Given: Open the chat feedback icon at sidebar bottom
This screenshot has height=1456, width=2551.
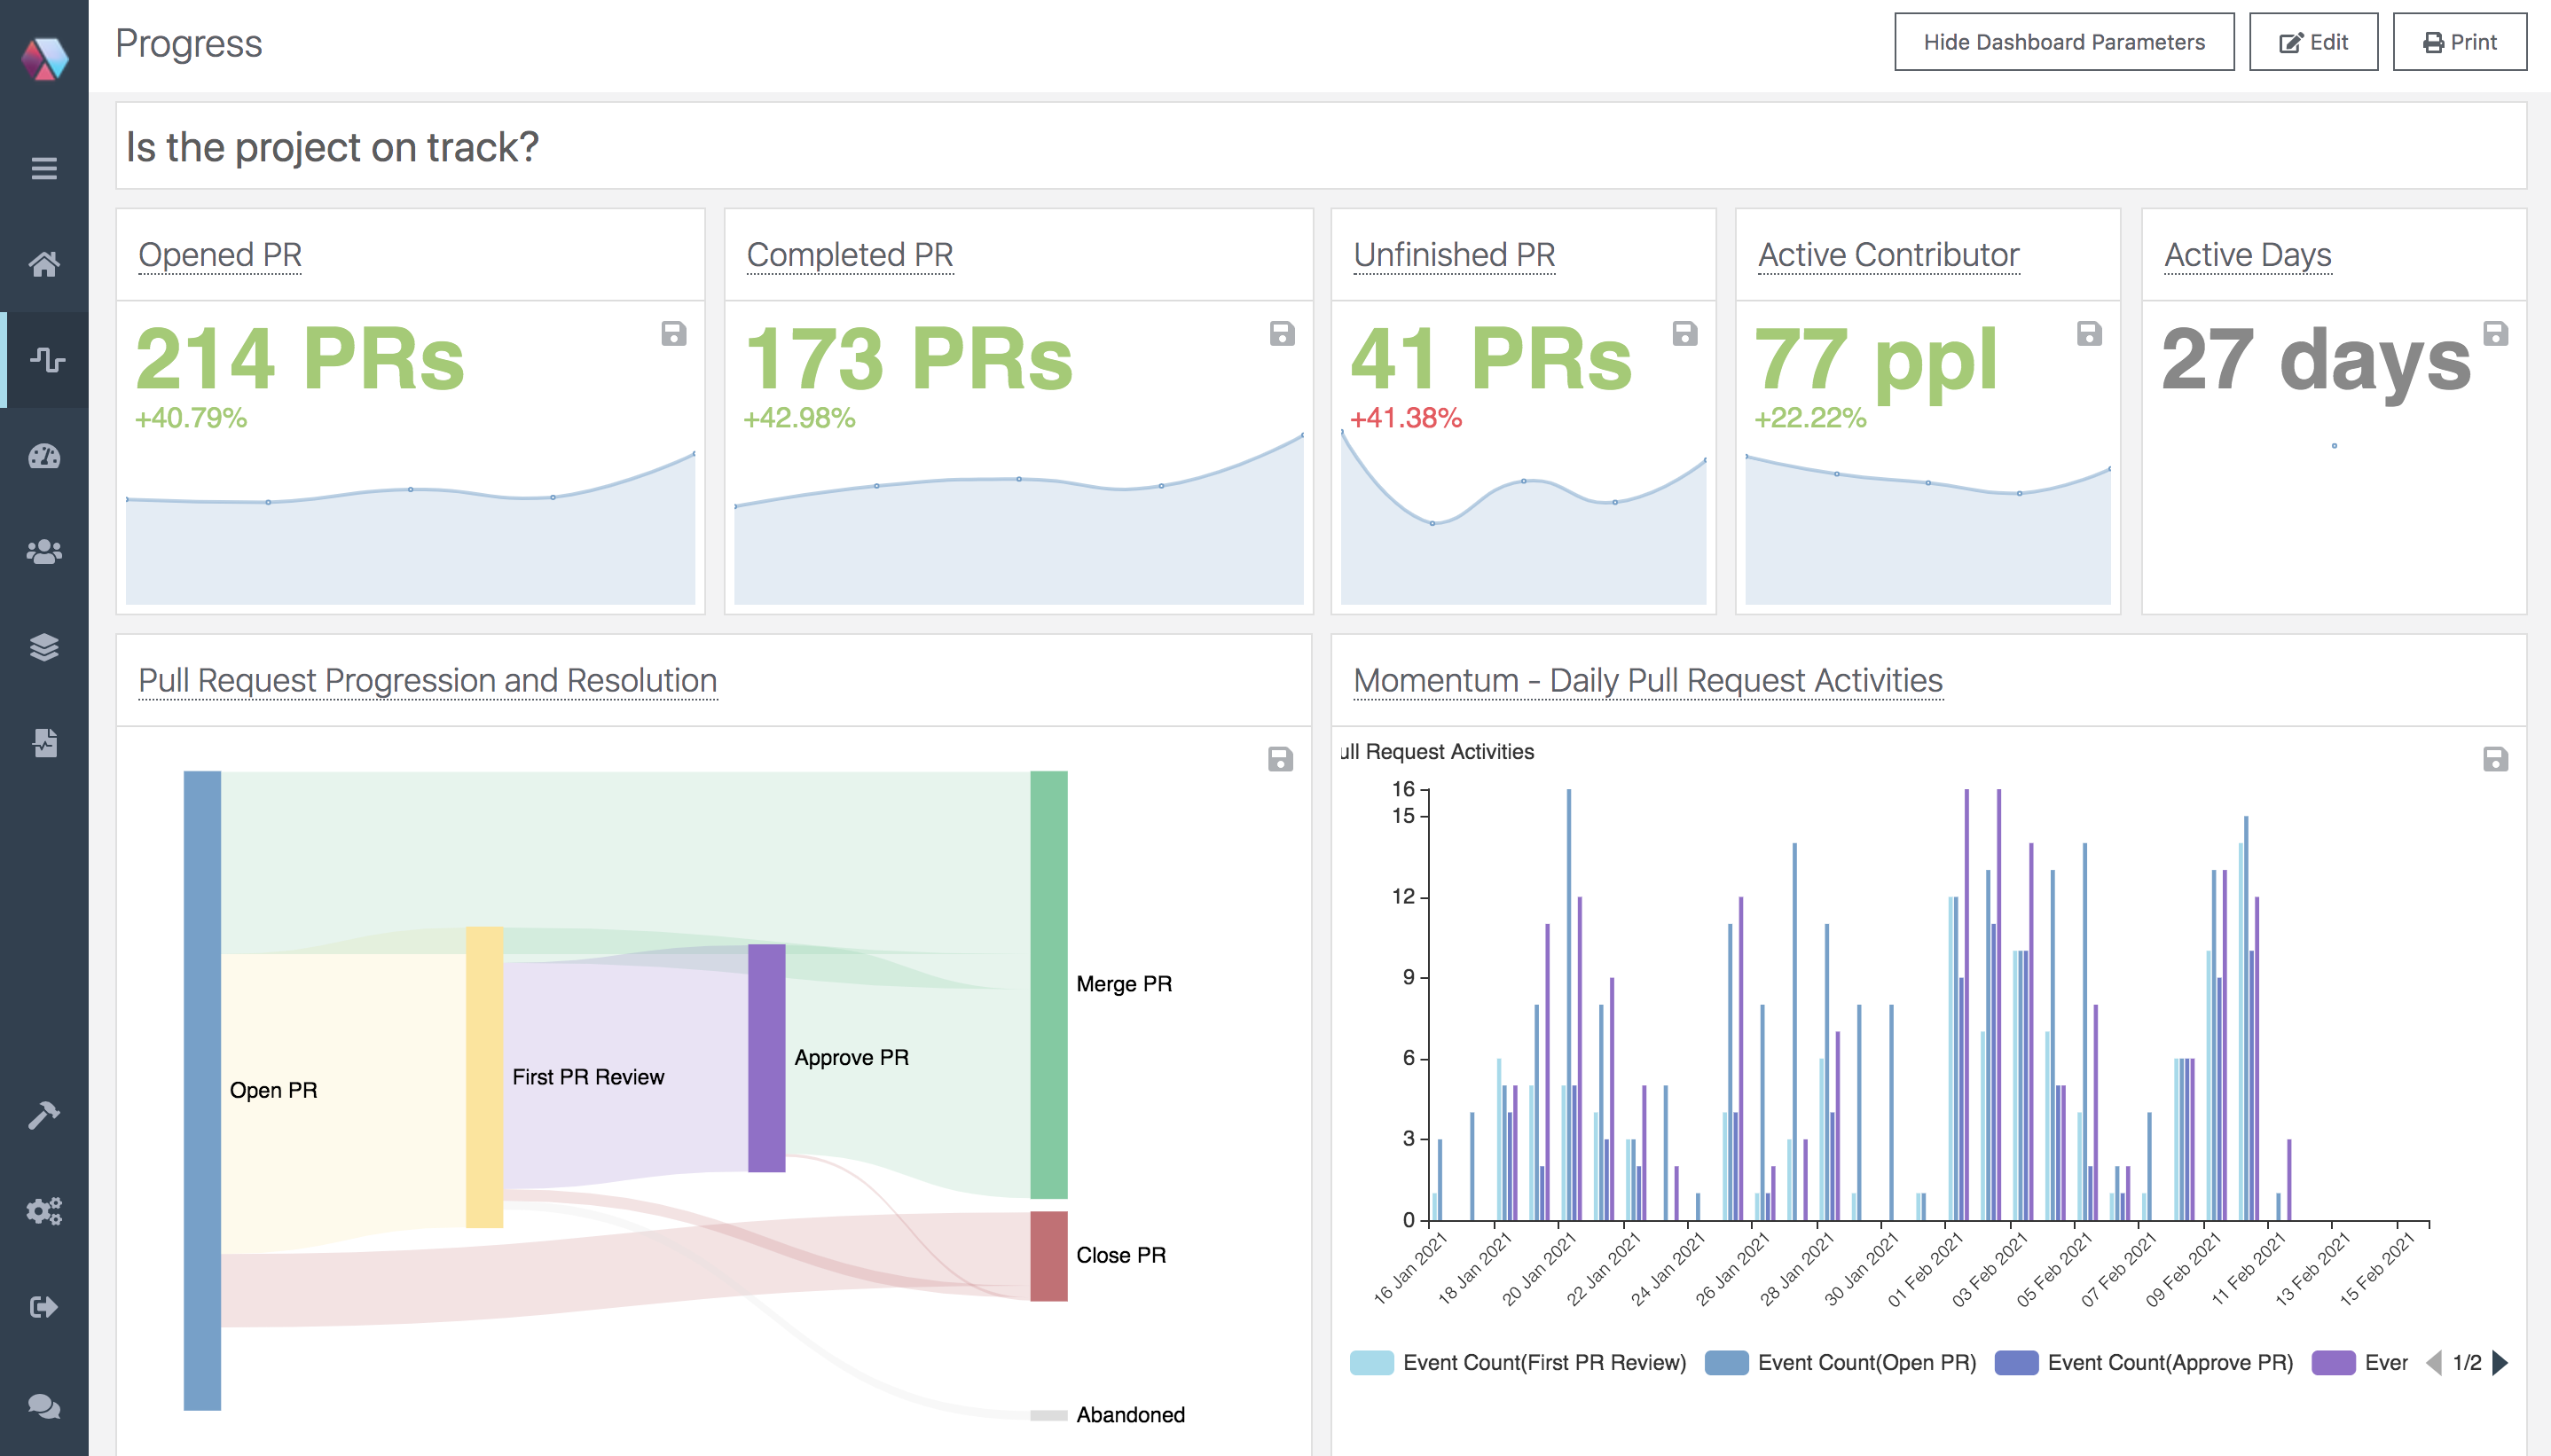Looking at the screenshot, I should pos(45,1404).
